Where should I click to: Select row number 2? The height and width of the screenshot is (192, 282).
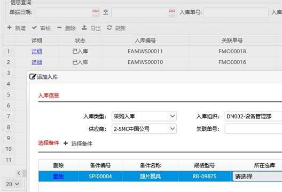8,62
